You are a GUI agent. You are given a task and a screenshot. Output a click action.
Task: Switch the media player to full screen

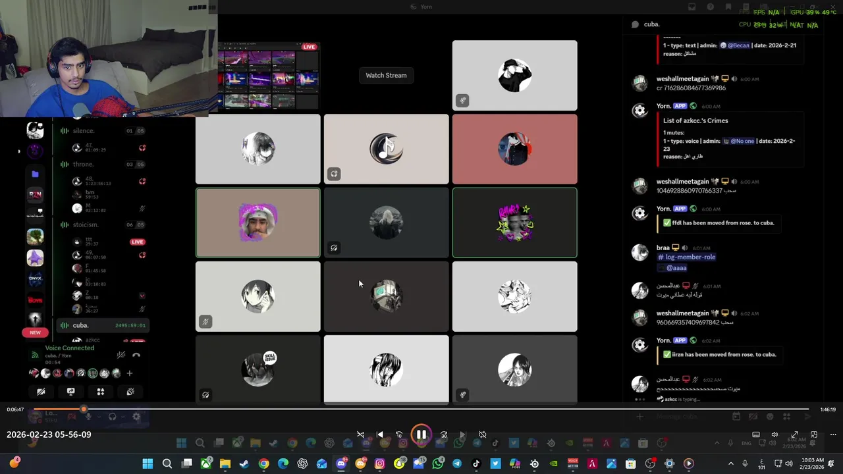tap(794, 434)
